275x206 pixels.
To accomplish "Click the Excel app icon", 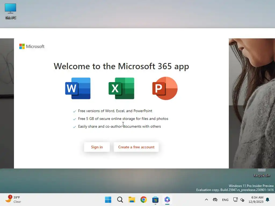I will point(121,89).
